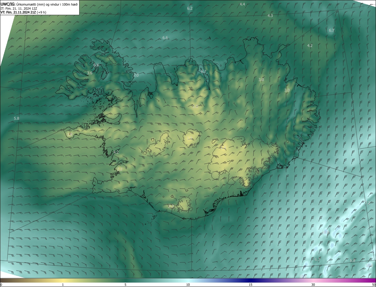The width and height of the screenshot is (376, 287).
Task: Click the 6.8 value in southeast corner
Action: click(352, 260)
